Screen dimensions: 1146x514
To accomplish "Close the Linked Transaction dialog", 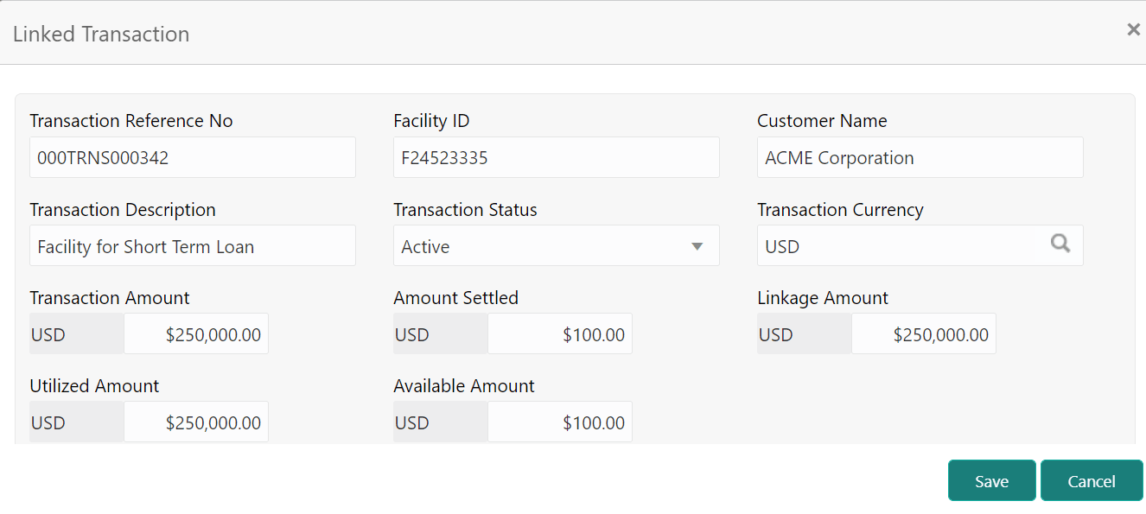I will pyautogui.click(x=1133, y=29).
